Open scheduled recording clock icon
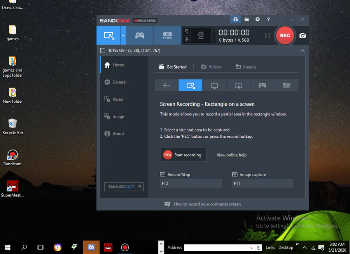This screenshot has width=350, height=254. tap(257, 19)
